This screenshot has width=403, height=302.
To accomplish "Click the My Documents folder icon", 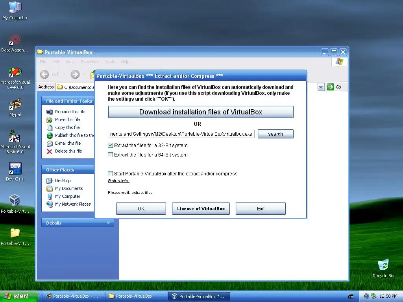I will [49, 188].
